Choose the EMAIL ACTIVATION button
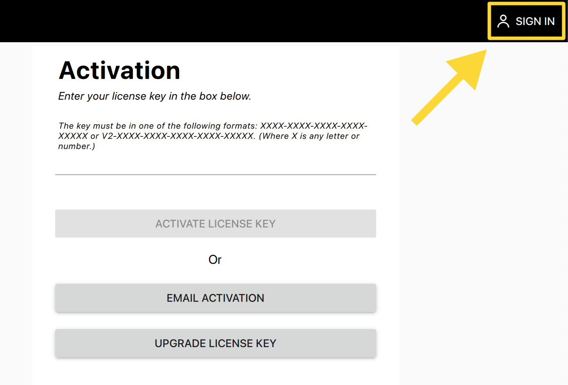Image resolution: width=568 pixels, height=385 pixels. 215,298
